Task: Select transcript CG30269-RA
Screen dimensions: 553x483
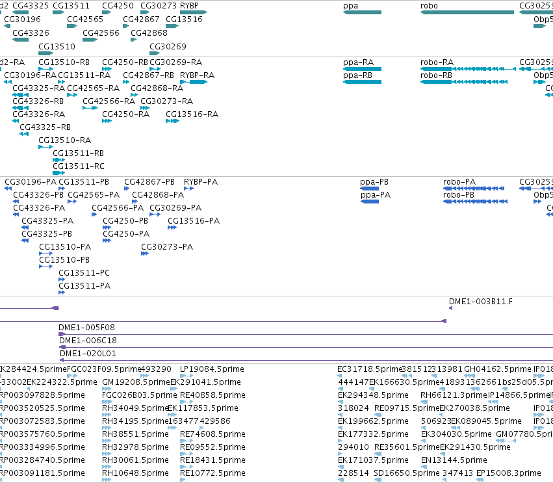Action: pos(155,69)
